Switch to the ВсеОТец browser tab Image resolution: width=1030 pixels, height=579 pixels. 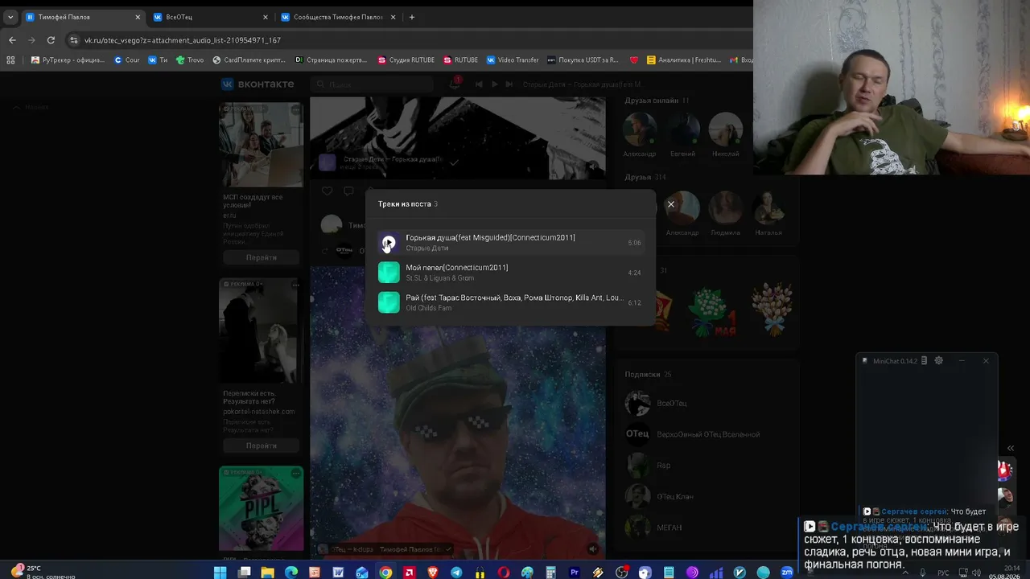coord(212,17)
